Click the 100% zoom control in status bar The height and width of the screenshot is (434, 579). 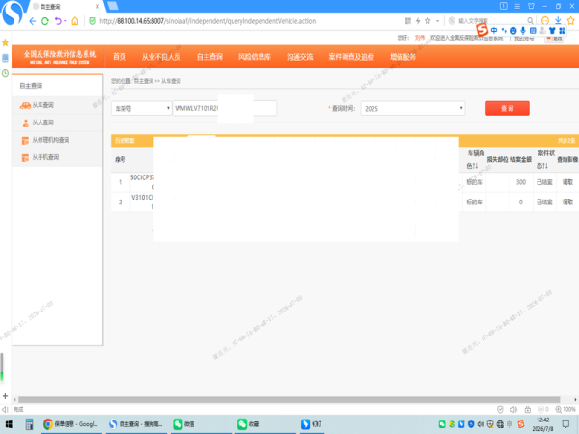[565, 409]
